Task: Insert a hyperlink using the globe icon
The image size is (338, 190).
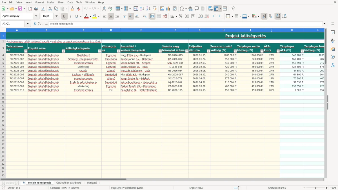Action: 190,9
